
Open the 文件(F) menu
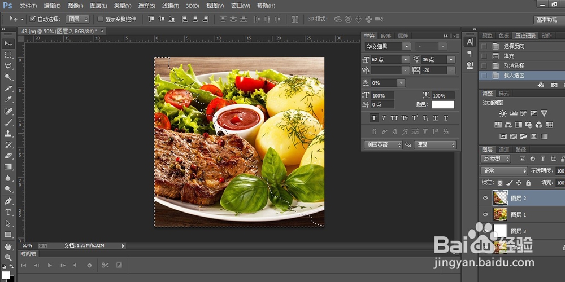pos(28,6)
